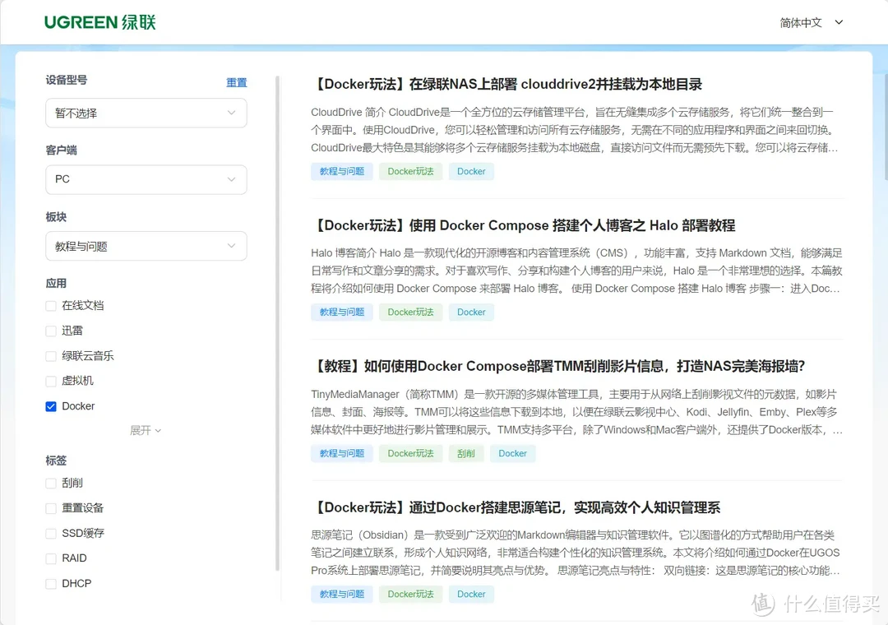Click the 刮削 tag under TMM article
The height and width of the screenshot is (625, 888).
(x=466, y=453)
